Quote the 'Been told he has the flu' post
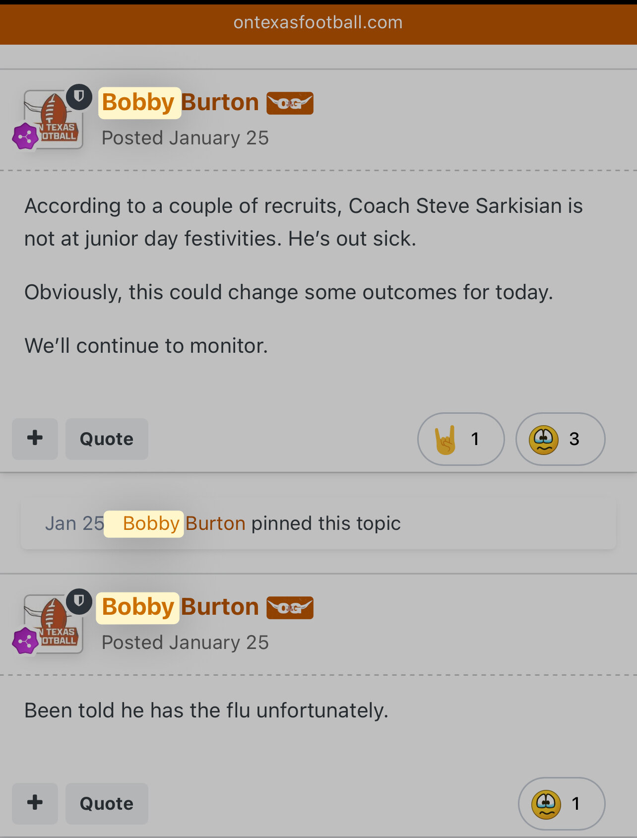Screen dimensions: 637x838 [x=107, y=804]
